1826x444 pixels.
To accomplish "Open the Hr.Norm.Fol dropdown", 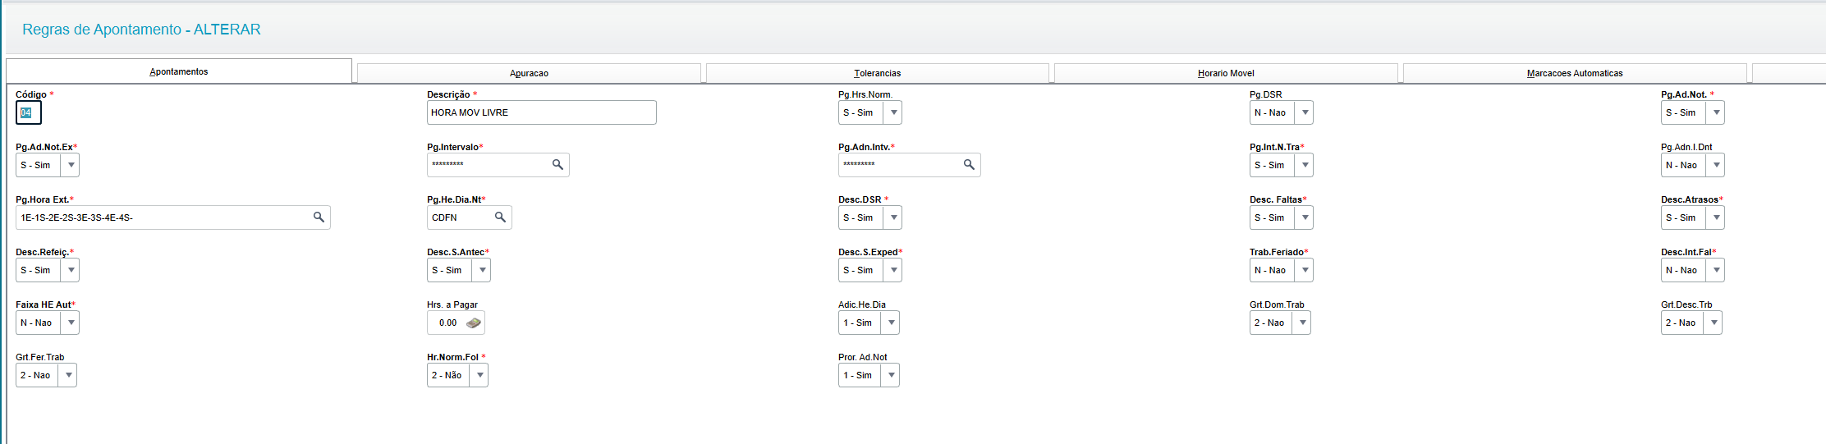I will [x=479, y=375].
